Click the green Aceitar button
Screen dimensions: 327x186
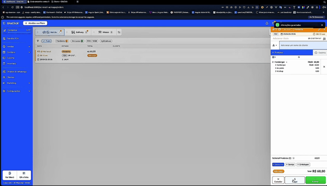pos(315,180)
